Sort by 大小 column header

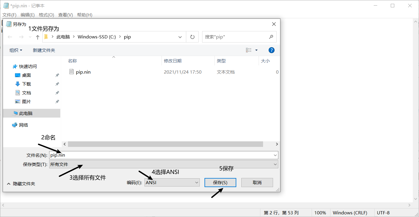tap(265, 61)
